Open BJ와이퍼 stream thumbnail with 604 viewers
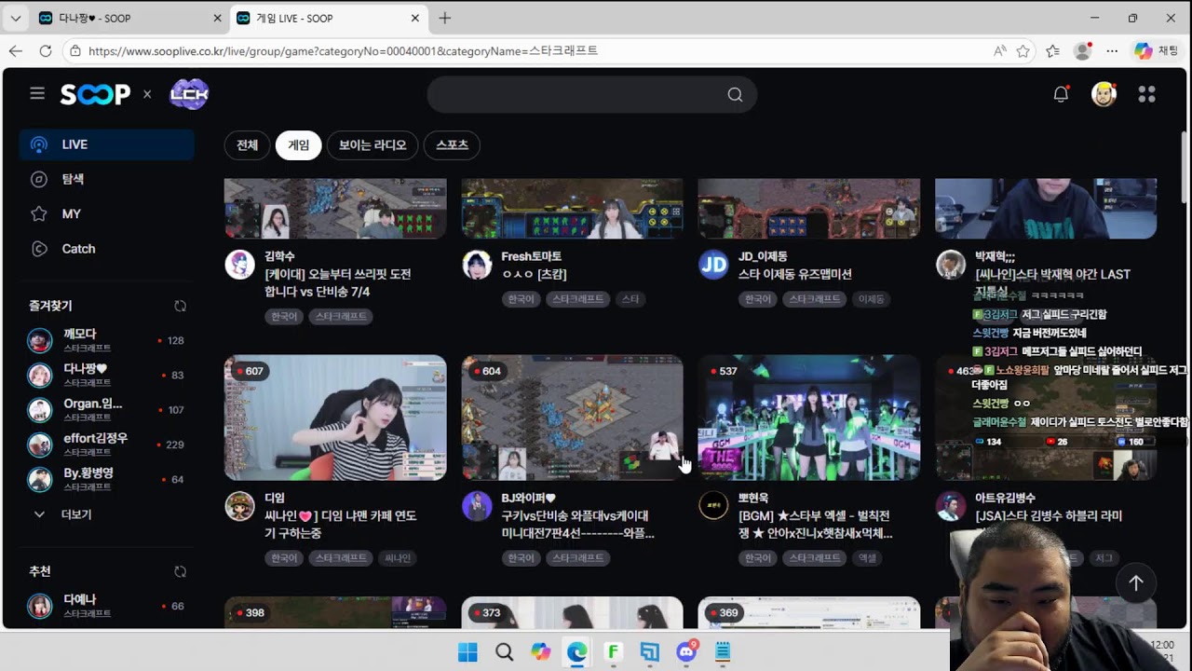The height and width of the screenshot is (671, 1192). coord(572,418)
